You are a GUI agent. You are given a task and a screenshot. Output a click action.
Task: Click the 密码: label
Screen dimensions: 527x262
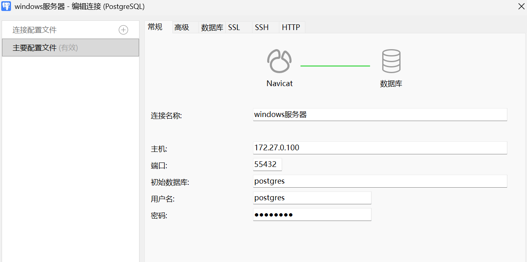(159, 216)
